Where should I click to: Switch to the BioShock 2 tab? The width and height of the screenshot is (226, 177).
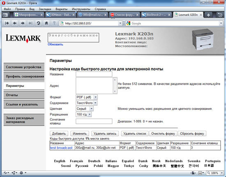[x=156, y=15]
